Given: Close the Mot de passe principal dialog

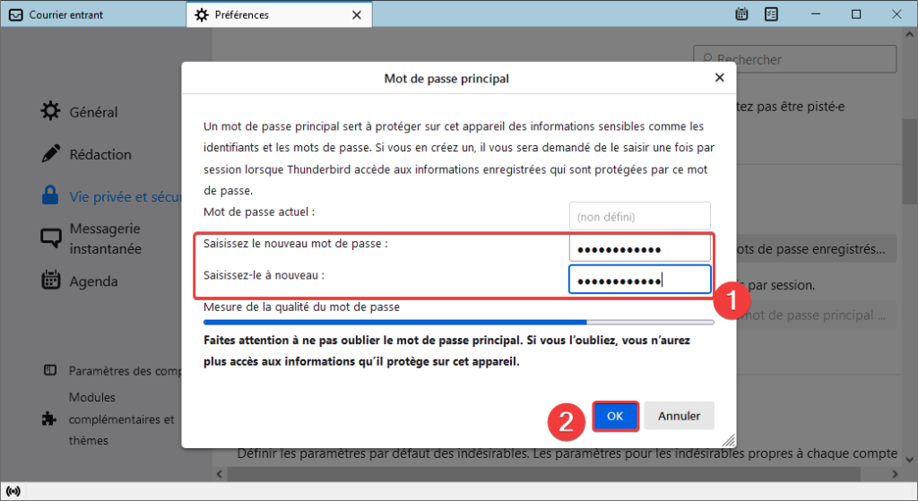Looking at the screenshot, I should 720,77.
